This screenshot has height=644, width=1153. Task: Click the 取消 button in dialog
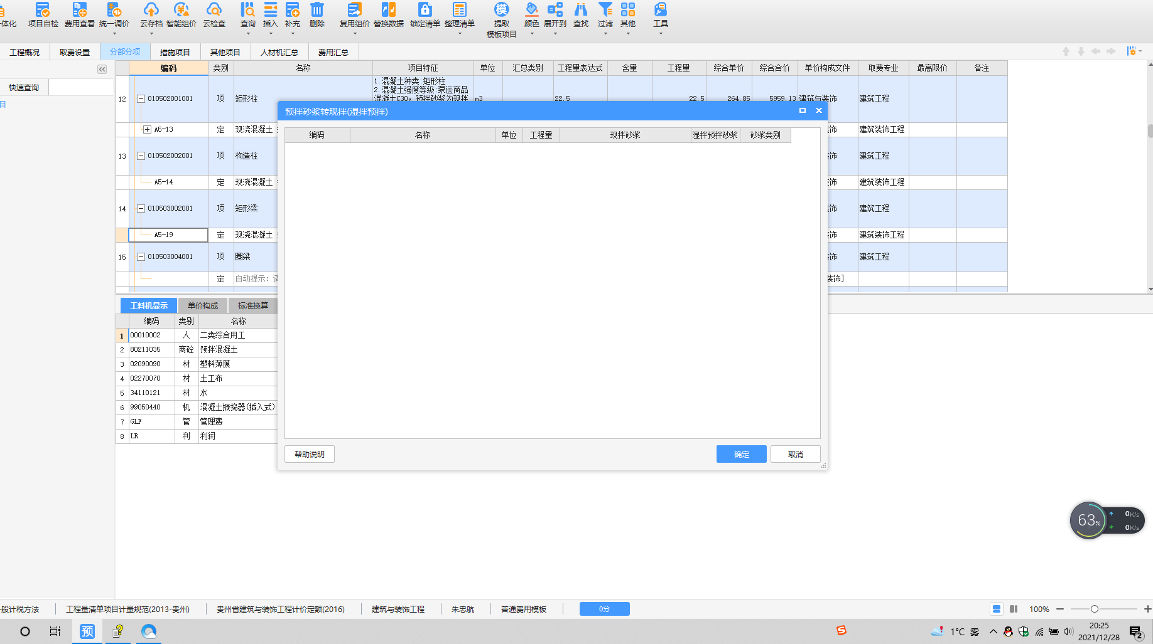[x=796, y=454]
